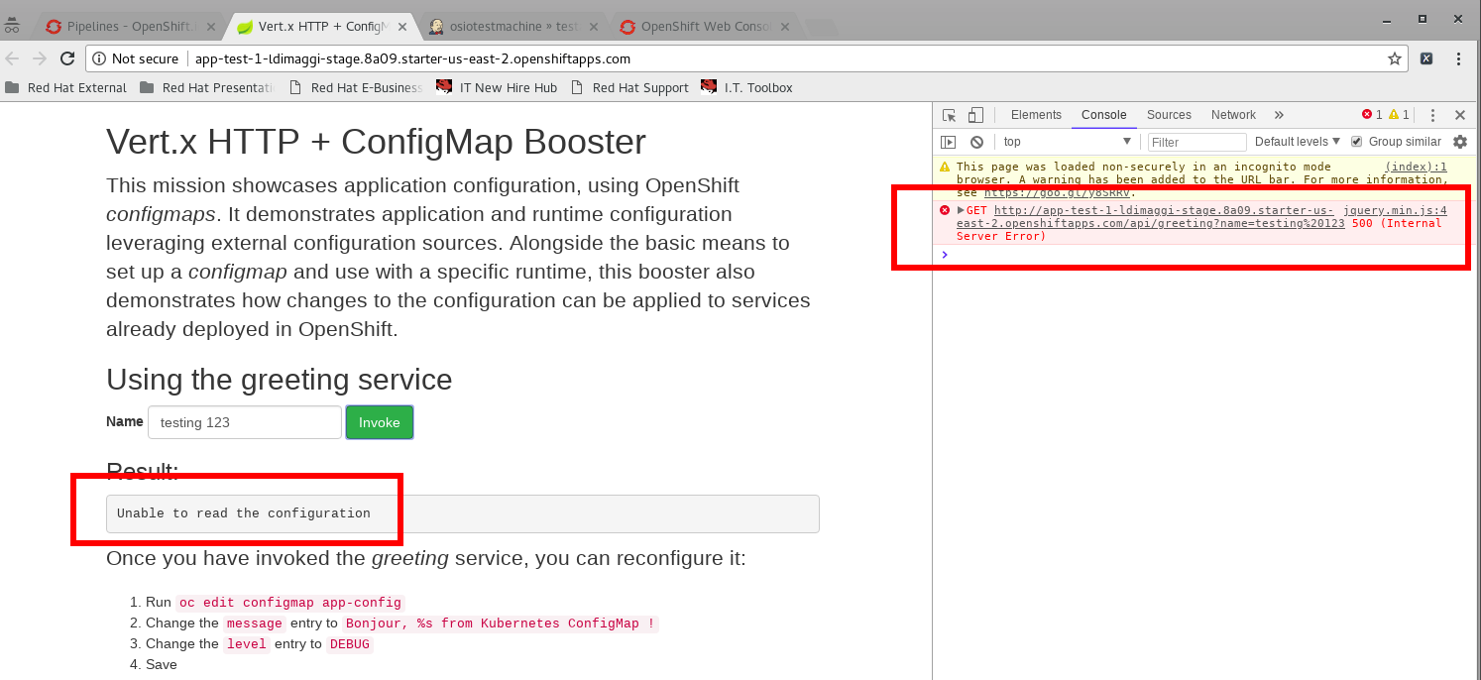Switch to the Console tab
This screenshot has height=680, width=1481.
[x=1103, y=115]
